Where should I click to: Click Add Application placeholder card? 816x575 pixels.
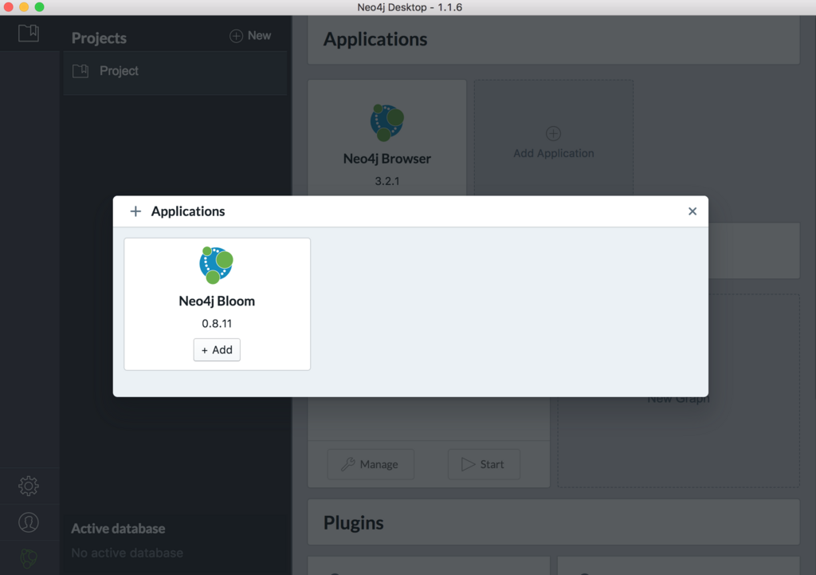553,139
